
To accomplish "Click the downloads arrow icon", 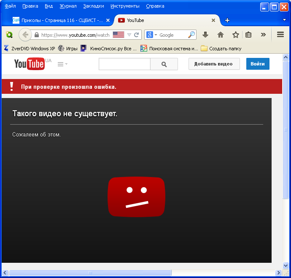I will point(205,35).
